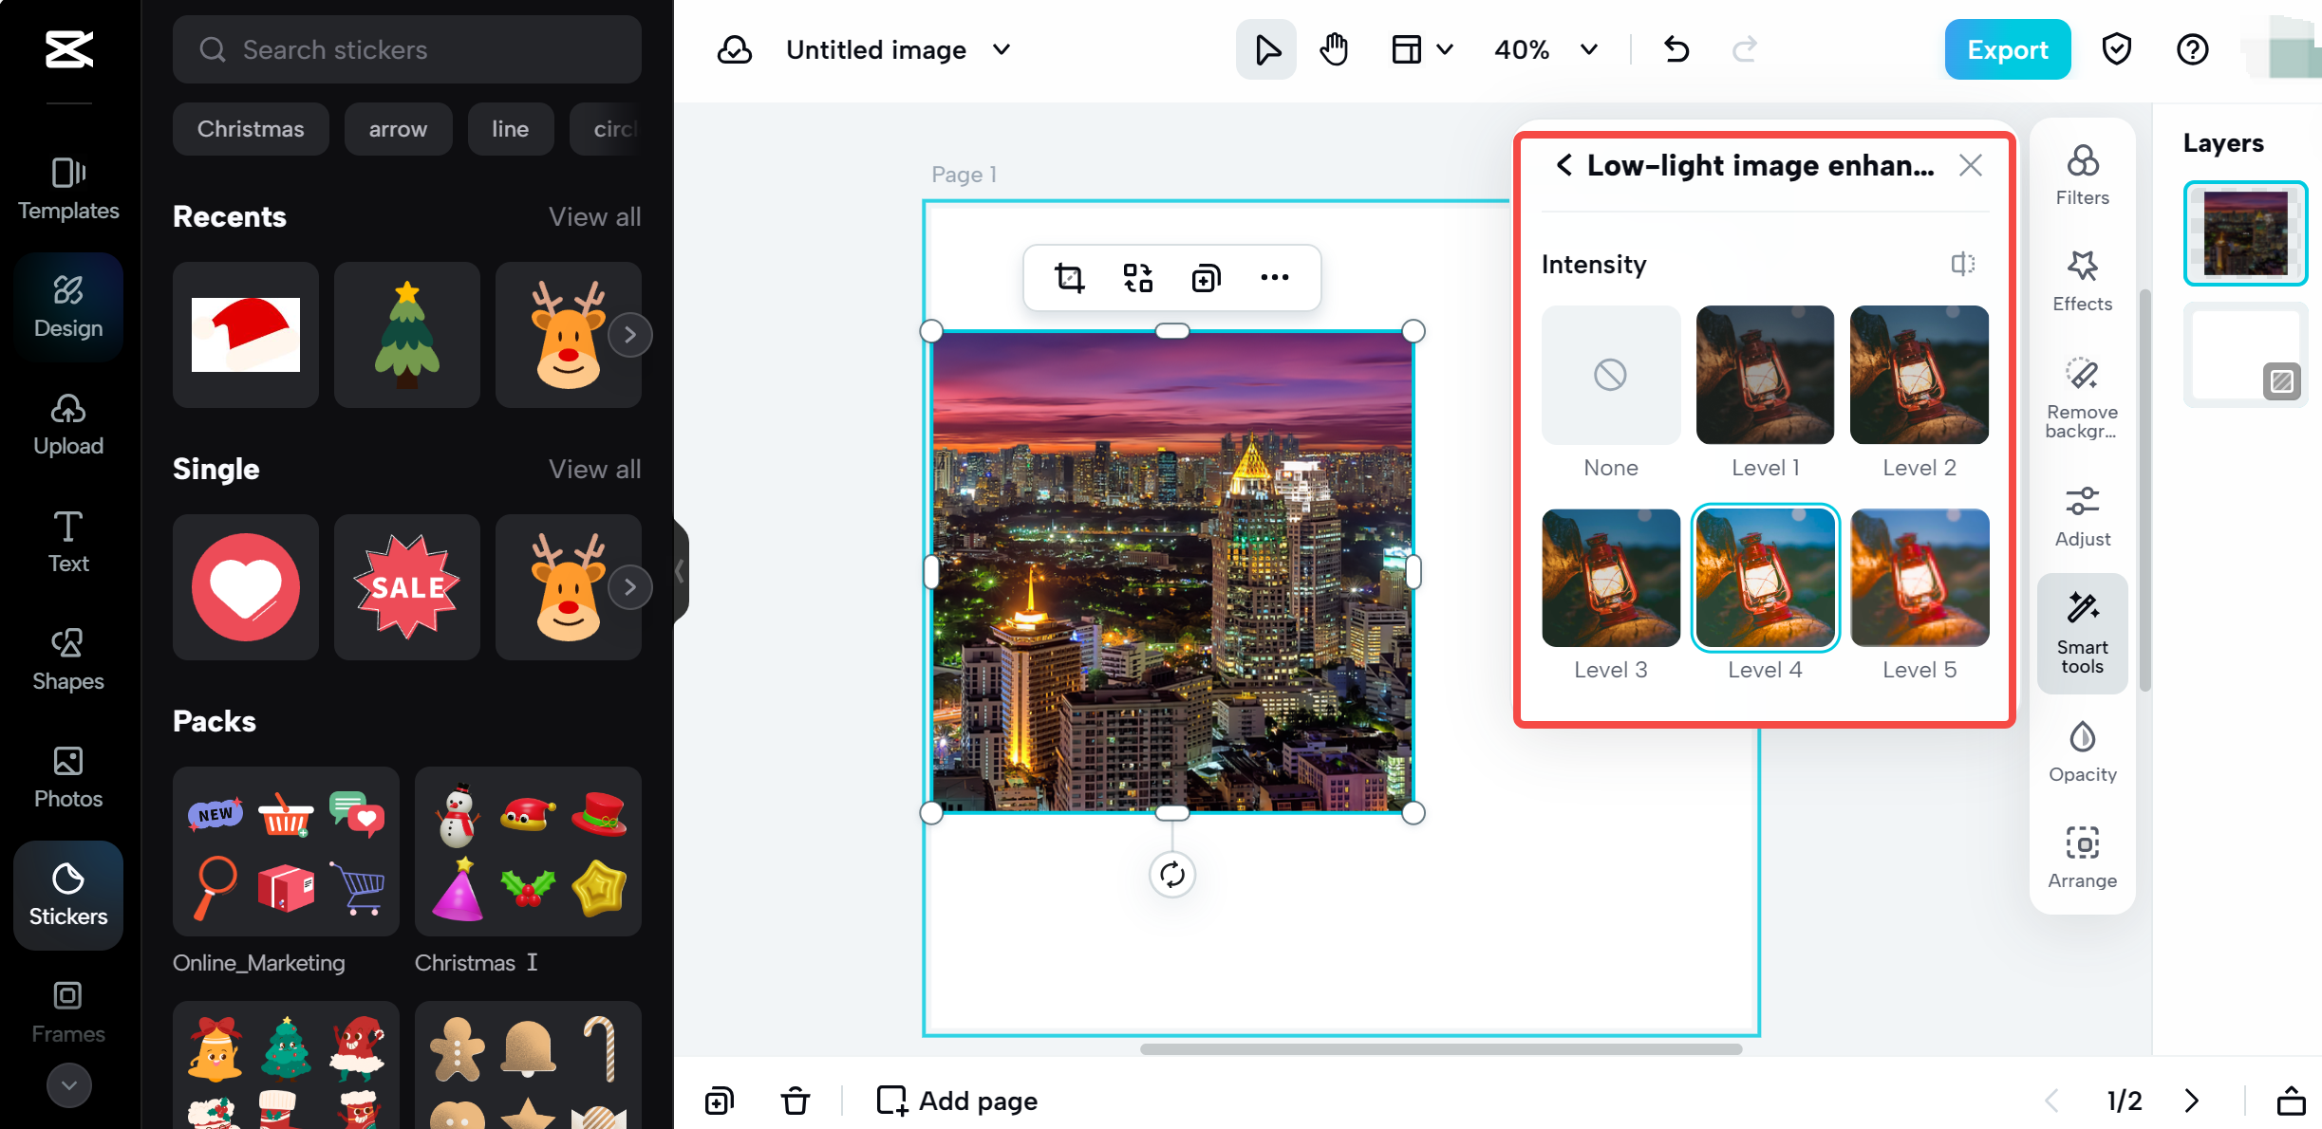Collapse the left sticker panel
Viewport: 2322px width, 1129px height.
coord(680,571)
